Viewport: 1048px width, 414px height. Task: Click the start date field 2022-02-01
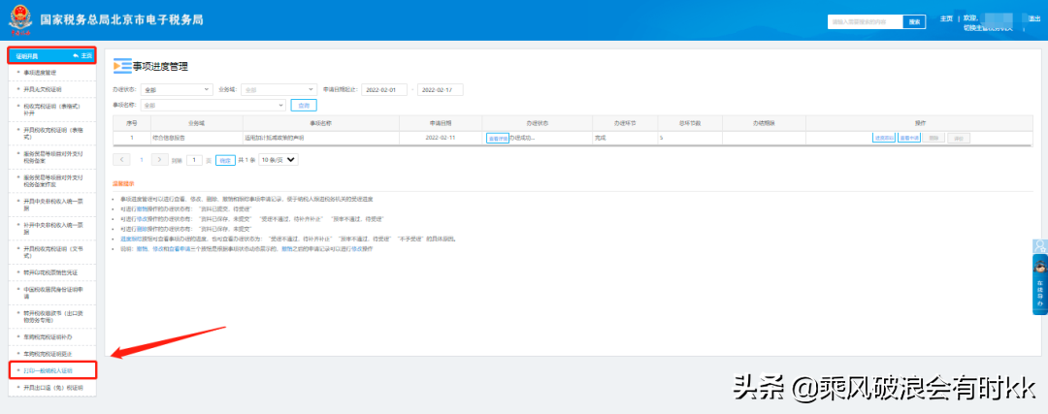[385, 90]
